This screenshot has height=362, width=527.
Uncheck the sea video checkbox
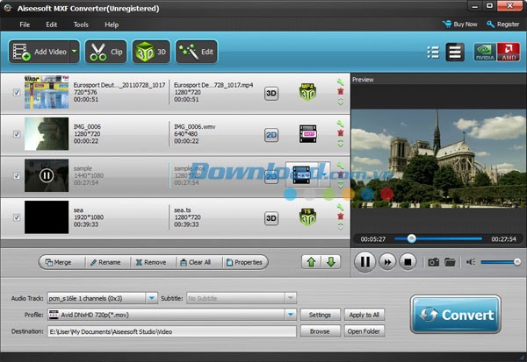click(x=17, y=217)
